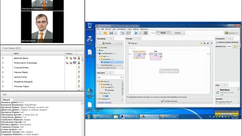The height and width of the screenshot is (136, 242).
Task: Click the auto-arrange operators icon in canvas toolbar
Action: [205, 43]
